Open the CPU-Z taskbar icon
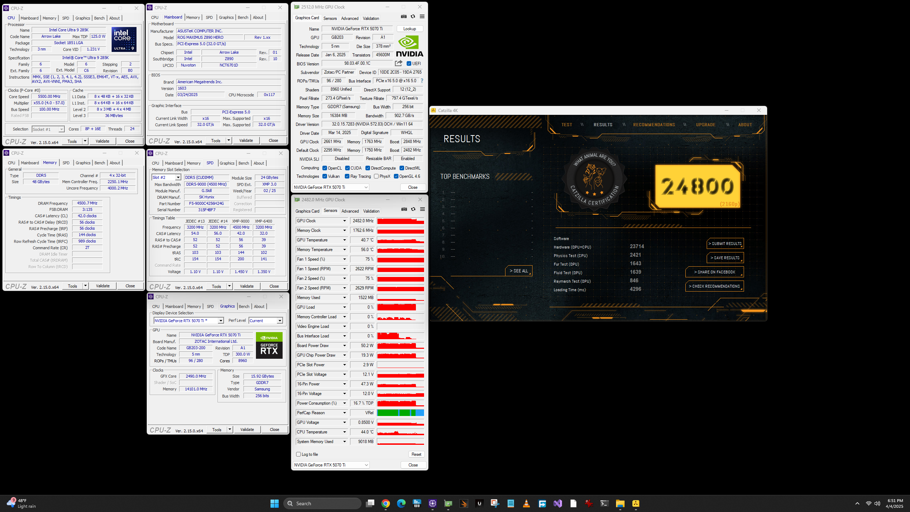The image size is (910, 512). [433, 503]
